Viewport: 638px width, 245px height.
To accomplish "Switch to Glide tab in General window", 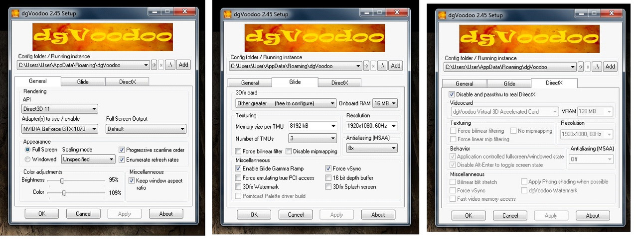I will (x=83, y=82).
